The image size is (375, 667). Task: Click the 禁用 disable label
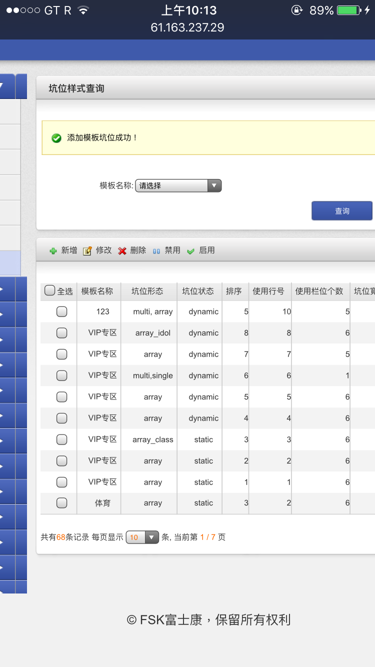(x=172, y=250)
